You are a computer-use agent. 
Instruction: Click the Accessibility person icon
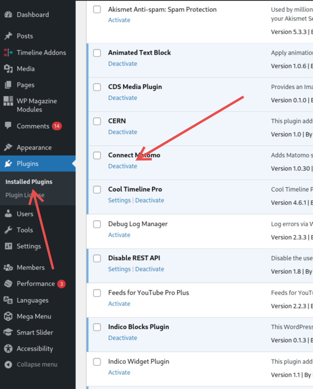click(x=8, y=349)
